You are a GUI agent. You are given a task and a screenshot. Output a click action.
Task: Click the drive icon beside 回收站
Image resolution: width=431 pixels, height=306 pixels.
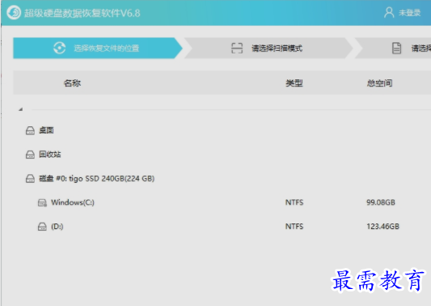coord(30,155)
